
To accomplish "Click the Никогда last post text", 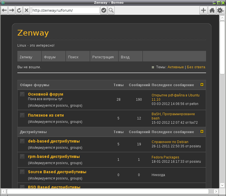I will pyautogui.click(x=158, y=175).
